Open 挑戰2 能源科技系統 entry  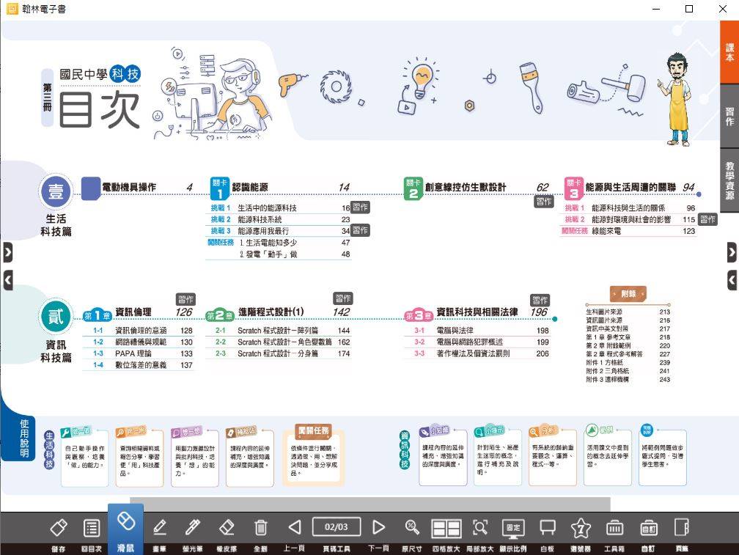(x=280, y=219)
